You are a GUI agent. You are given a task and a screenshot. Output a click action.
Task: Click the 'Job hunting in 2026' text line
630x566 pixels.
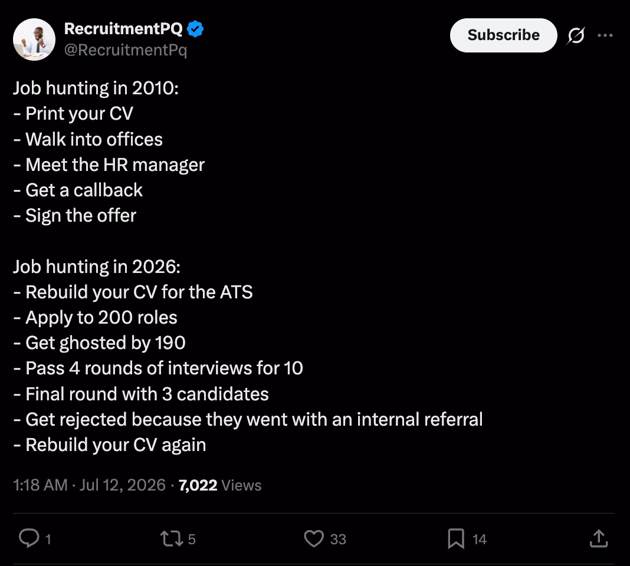96,266
